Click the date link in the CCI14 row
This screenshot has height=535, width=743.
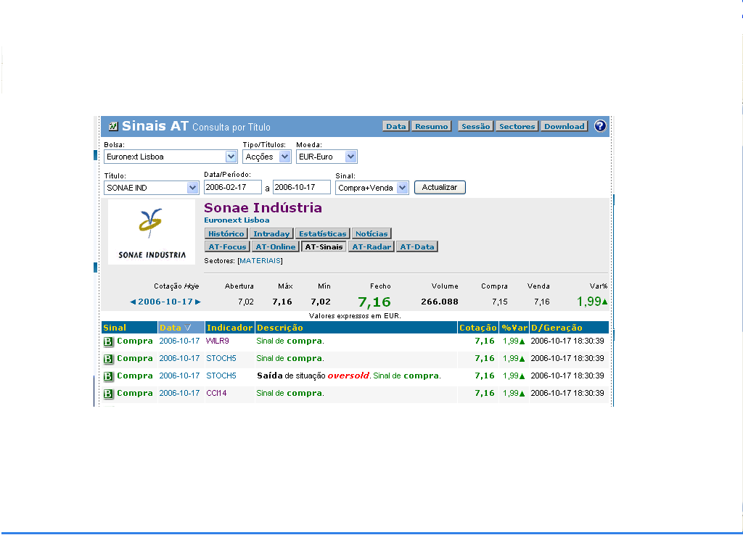click(x=179, y=393)
